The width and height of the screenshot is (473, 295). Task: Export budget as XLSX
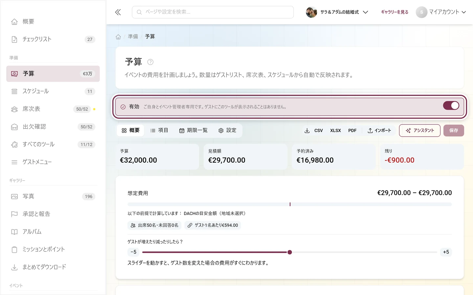335,130
